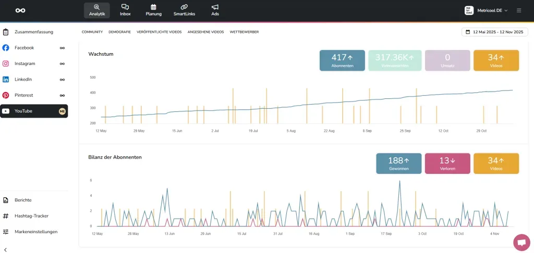Switch to the Demografie tab
The height and width of the screenshot is (253, 534).
pyautogui.click(x=119, y=32)
